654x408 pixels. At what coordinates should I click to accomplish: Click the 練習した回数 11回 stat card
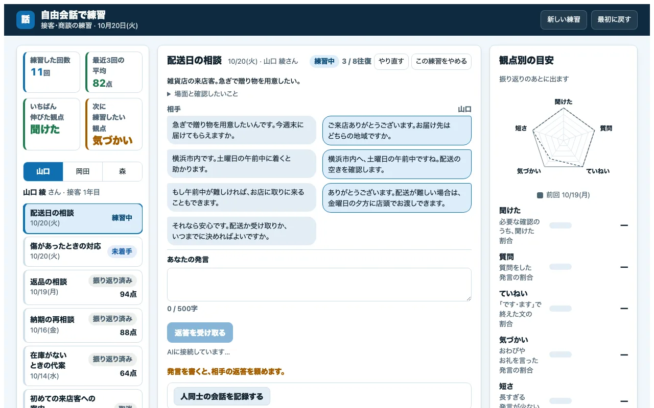[x=52, y=72]
